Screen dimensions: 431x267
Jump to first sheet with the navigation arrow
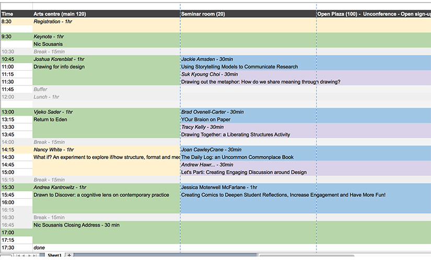click(18, 255)
